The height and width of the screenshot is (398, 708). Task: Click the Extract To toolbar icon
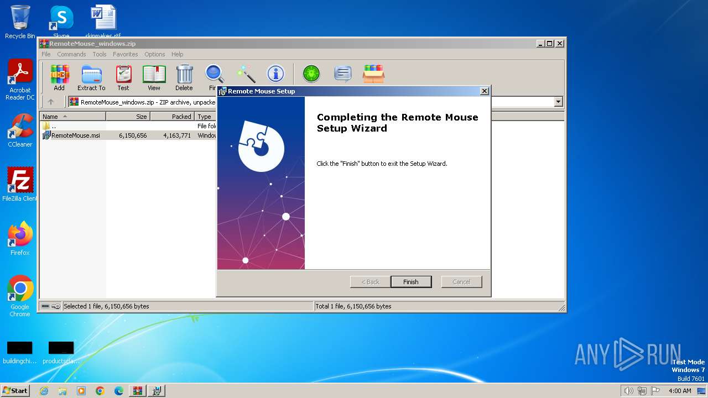(91, 77)
